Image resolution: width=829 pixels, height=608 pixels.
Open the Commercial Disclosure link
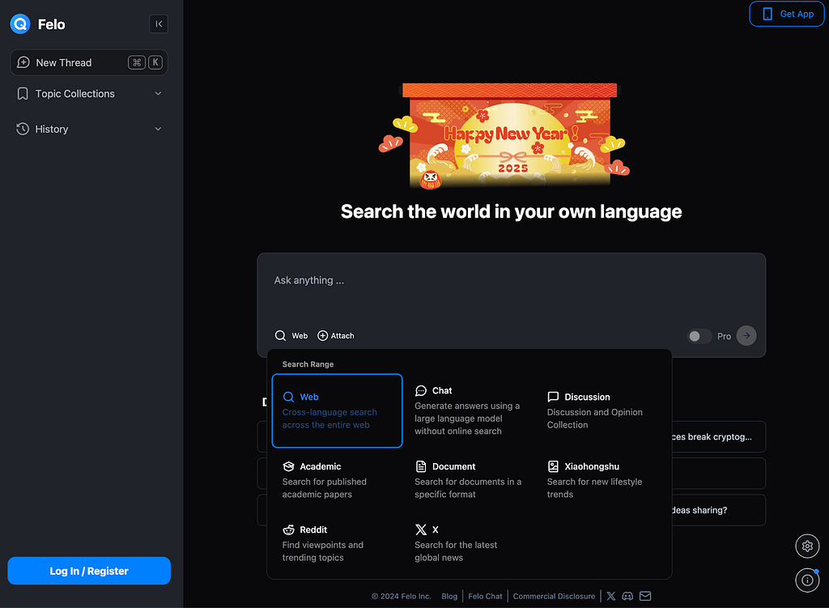pos(554,596)
